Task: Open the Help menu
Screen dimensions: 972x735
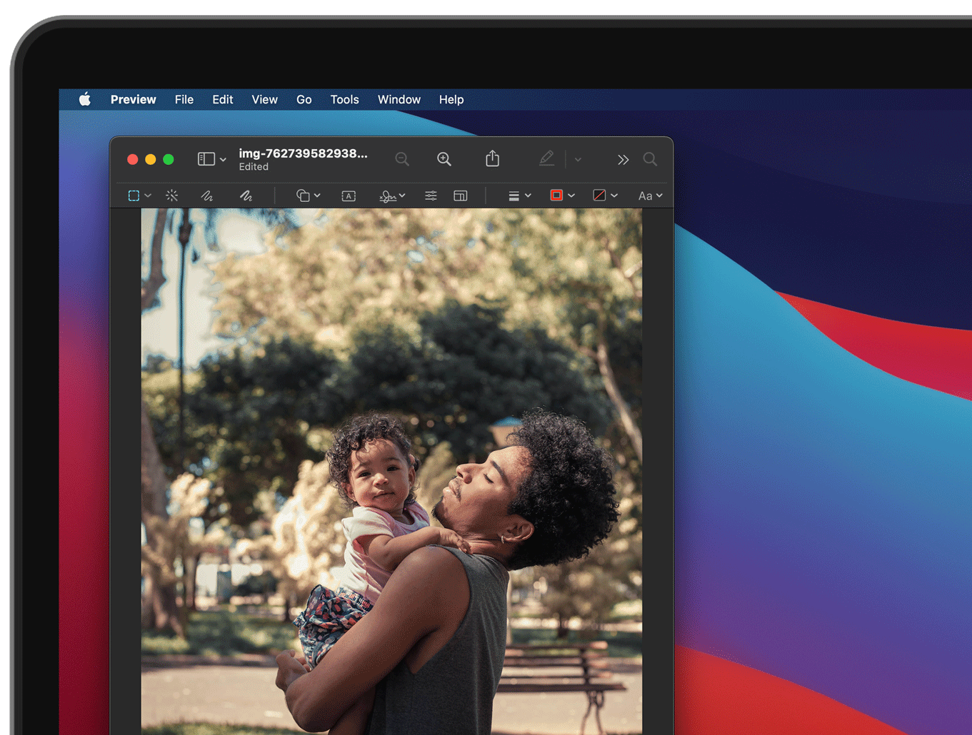Action: coord(451,99)
